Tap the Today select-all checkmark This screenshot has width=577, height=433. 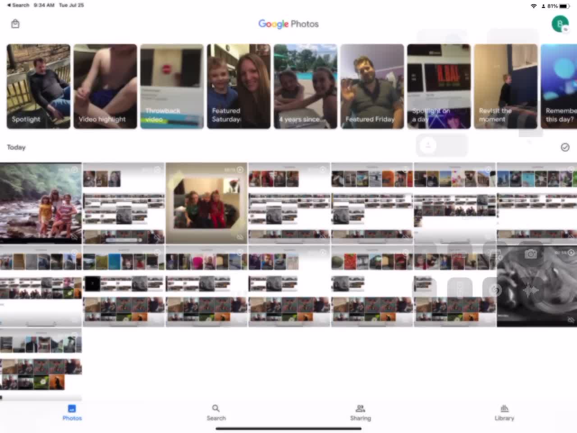tap(565, 147)
